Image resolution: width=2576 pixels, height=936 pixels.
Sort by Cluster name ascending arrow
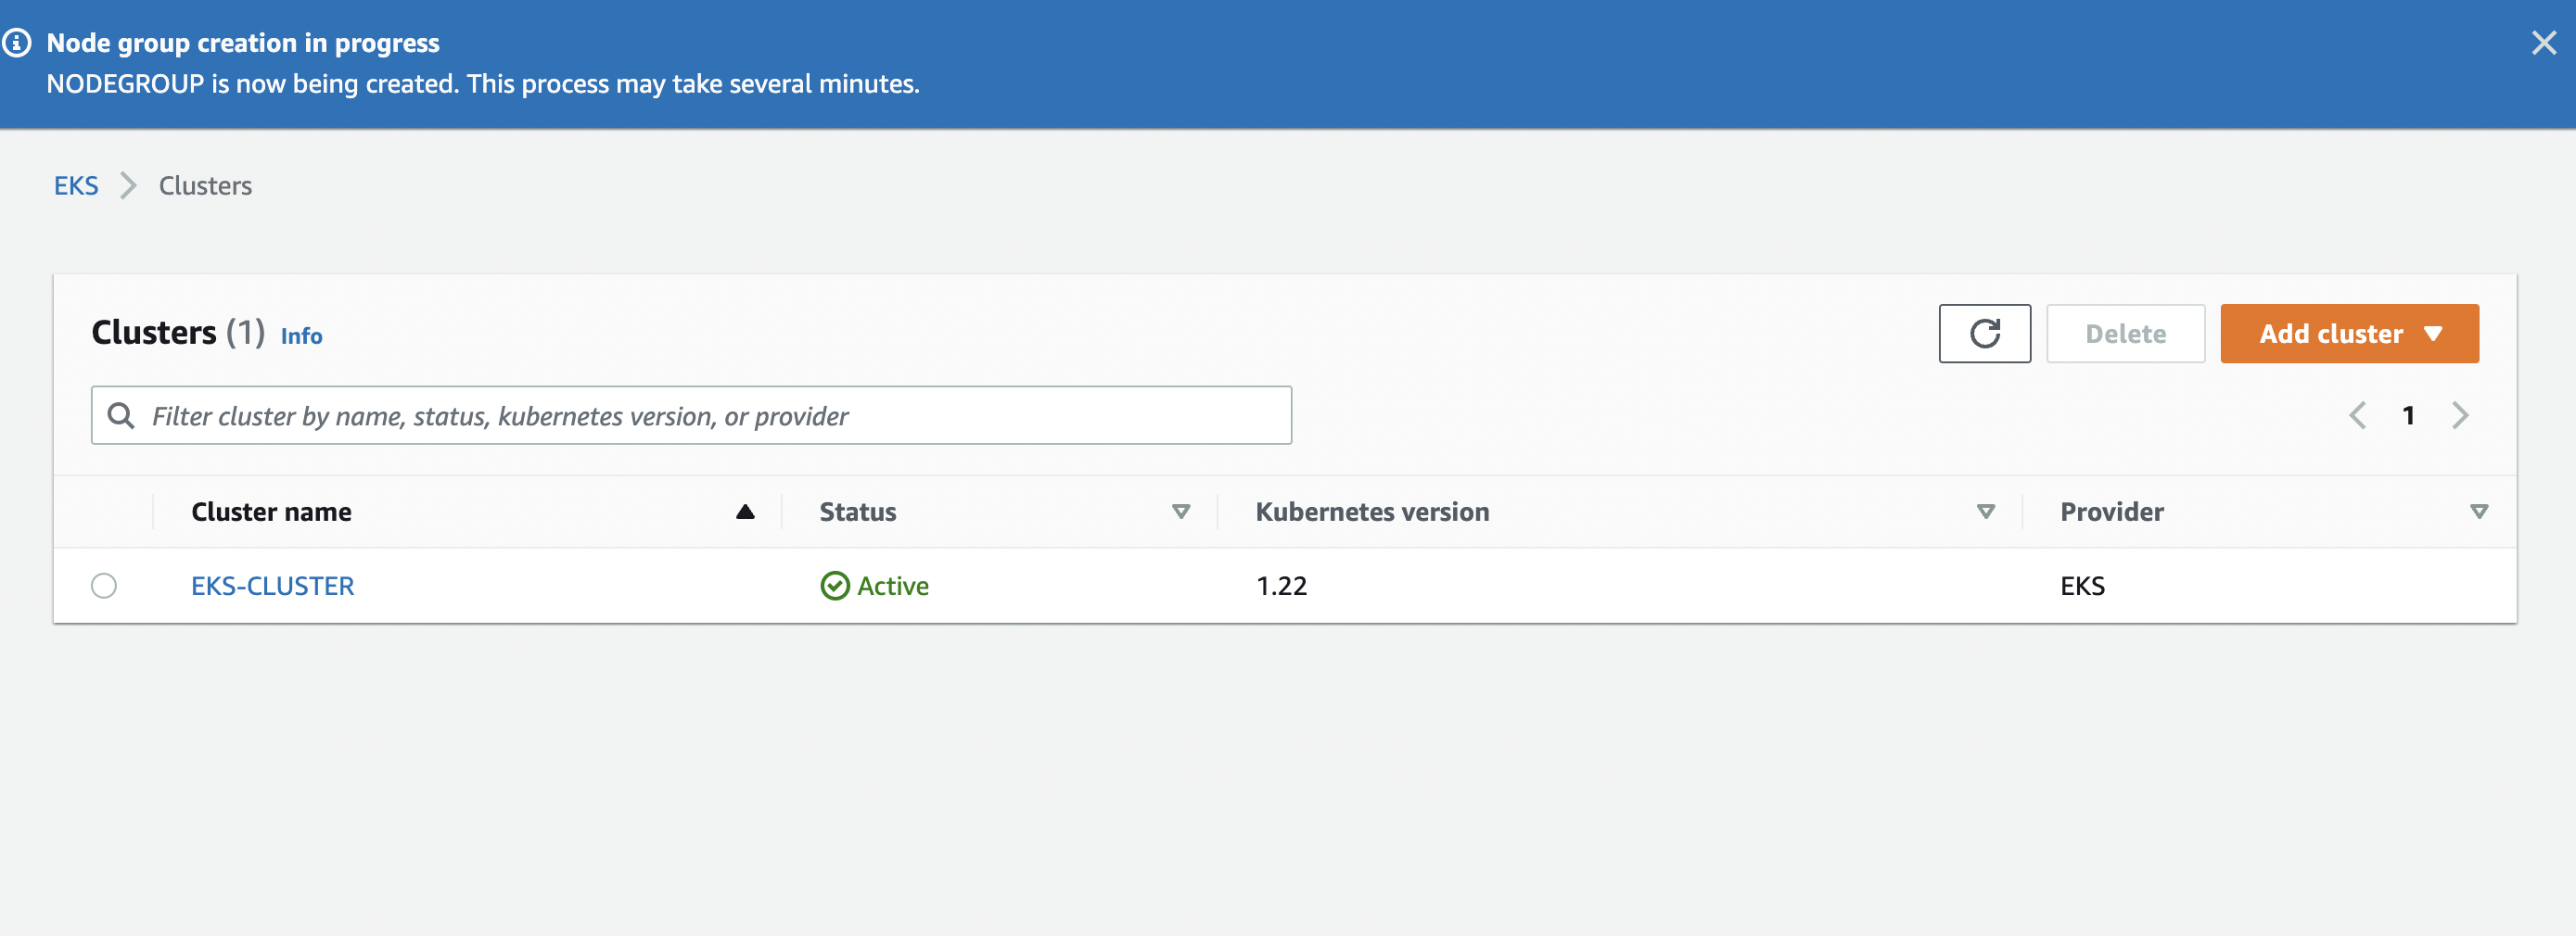pyautogui.click(x=745, y=512)
